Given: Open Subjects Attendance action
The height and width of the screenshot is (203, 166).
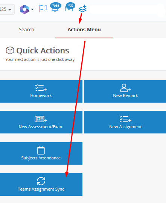Looking at the screenshot, I should [41, 153].
